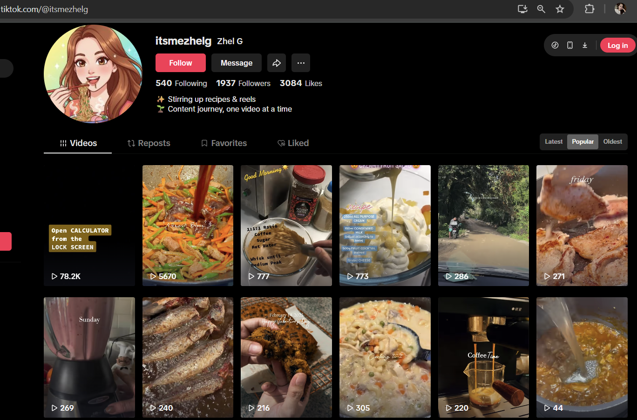Open the browser extensions puzzle icon
Screen dimensions: 637x420
(590, 9)
